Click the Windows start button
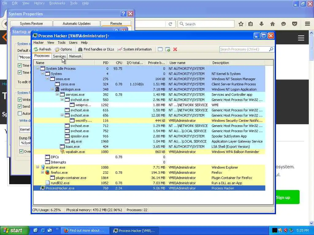The height and width of the screenshot is (235, 314). tap(14, 230)
